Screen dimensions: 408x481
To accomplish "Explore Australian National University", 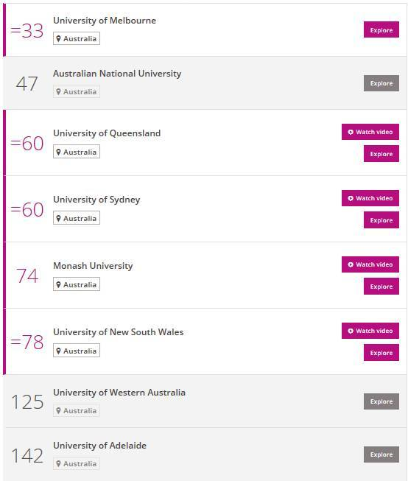I will [381, 83].
